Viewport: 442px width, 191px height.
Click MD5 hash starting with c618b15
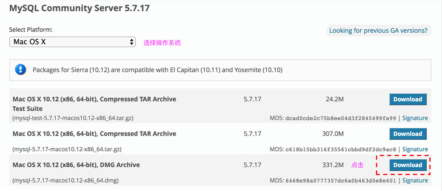click(x=341, y=149)
